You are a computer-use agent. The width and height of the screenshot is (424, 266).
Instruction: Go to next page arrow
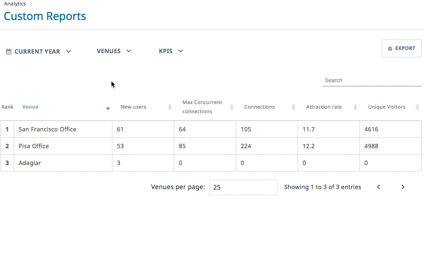click(x=403, y=187)
